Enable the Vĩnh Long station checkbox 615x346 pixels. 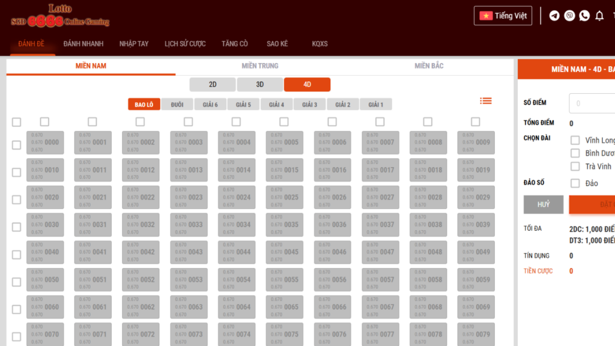coord(575,140)
